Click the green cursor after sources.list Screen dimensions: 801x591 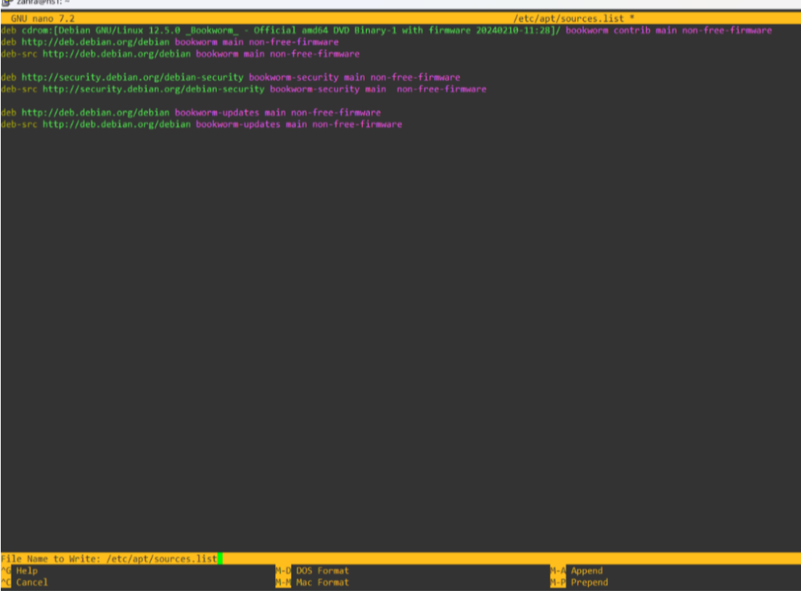click(221, 558)
